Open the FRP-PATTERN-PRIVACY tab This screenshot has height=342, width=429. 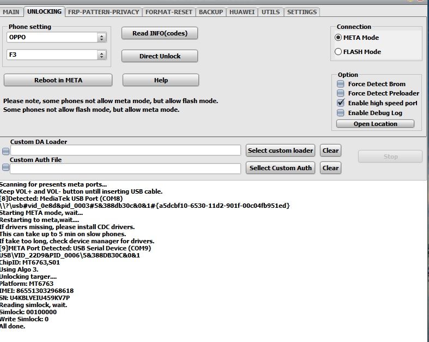coord(104,11)
